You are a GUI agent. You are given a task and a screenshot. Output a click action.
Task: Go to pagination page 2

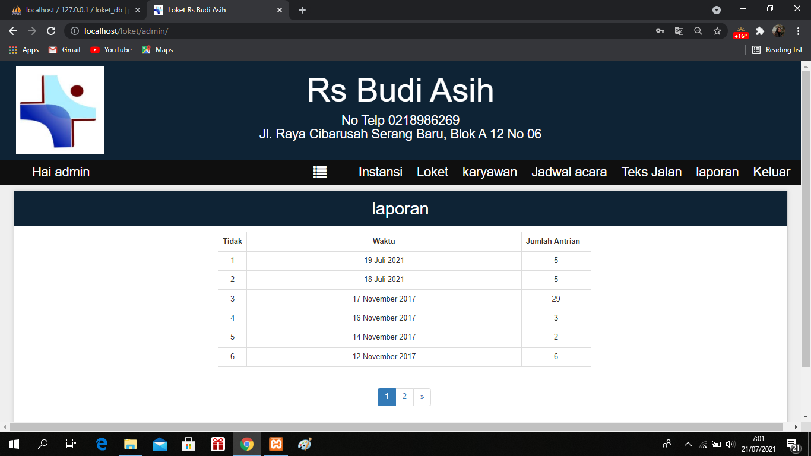pos(404,397)
